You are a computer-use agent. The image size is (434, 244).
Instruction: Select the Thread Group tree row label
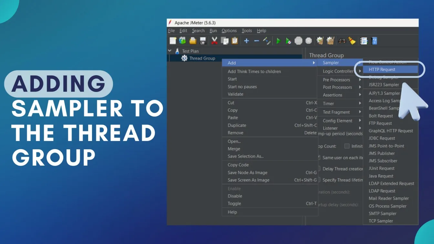pos(202,58)
